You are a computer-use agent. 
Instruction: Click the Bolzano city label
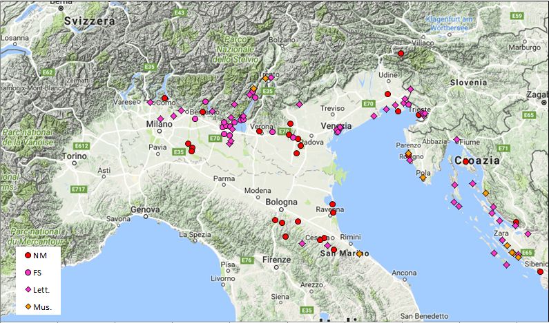(x=282, y=40)
